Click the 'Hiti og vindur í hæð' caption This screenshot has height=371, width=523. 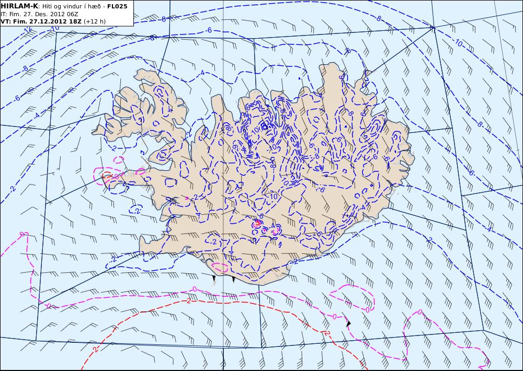(x=71, y=6)
